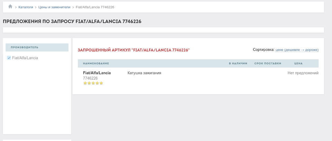Click the Запрошенный артикул red heading
Image resolution: width=332 pixels, height=141 pixels.
[133, 50]
